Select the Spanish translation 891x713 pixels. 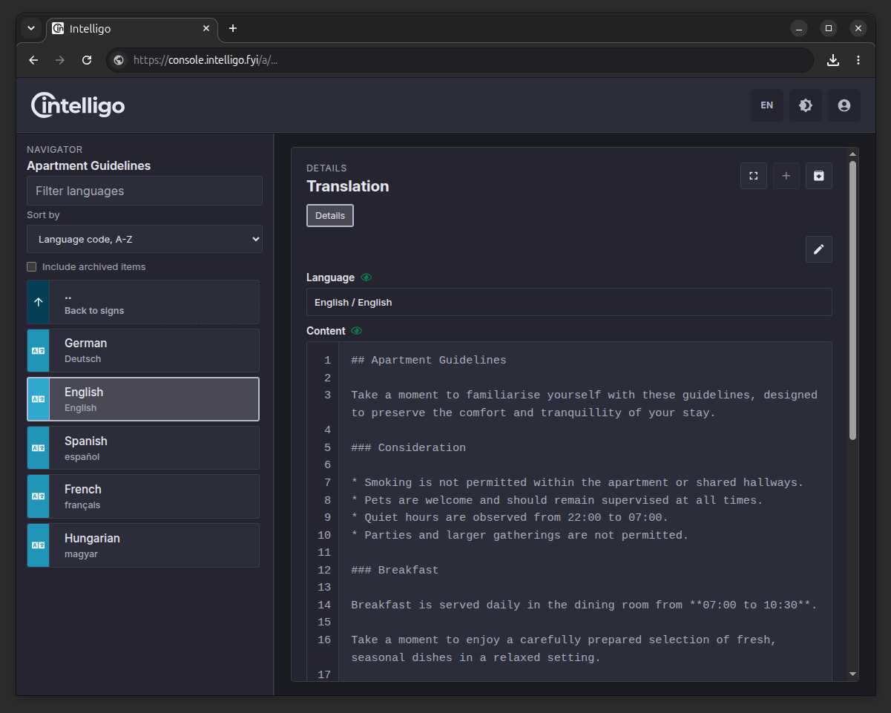click(x=143, y=448)
